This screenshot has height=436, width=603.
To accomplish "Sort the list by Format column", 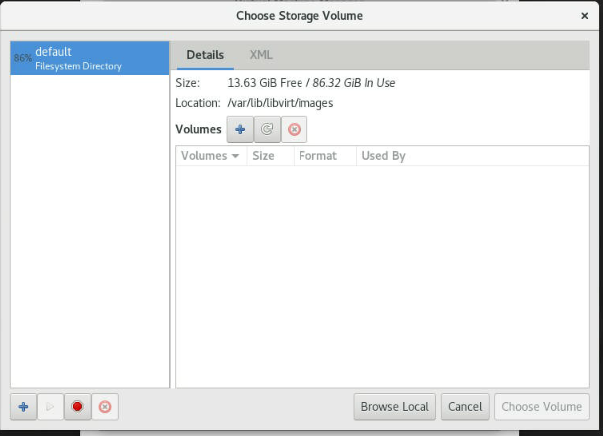I will pyautogui.click(x=317, y=156).
